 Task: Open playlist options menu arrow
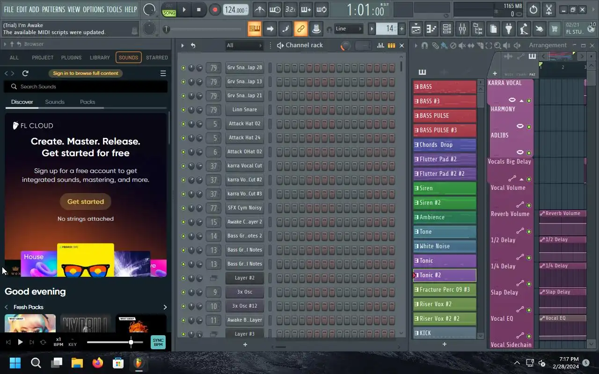(x=416, y=45)
